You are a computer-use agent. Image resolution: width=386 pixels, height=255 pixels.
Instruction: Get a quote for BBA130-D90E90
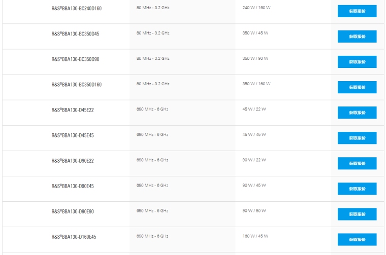(357, 214)
